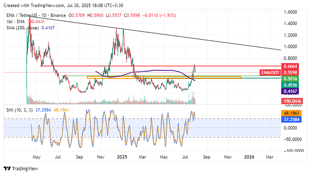Click the 190.04M volume axis label
Viewport: 311px width, 175px height.
pos(292,101)
